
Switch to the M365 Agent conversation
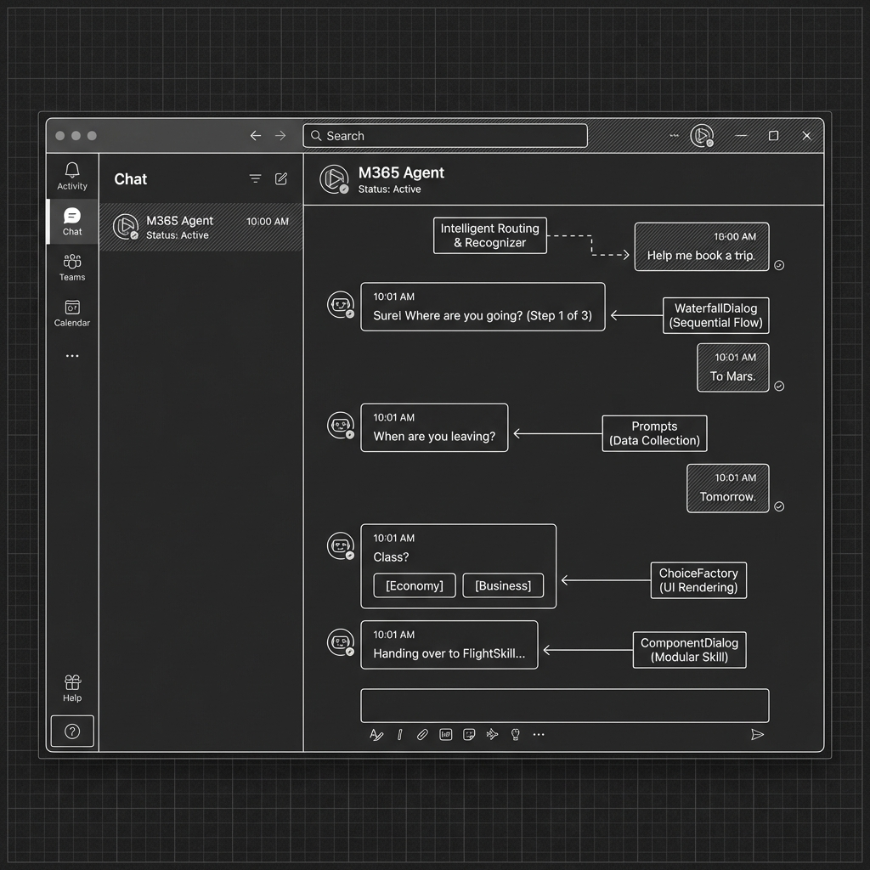click(x=201, y=227)
